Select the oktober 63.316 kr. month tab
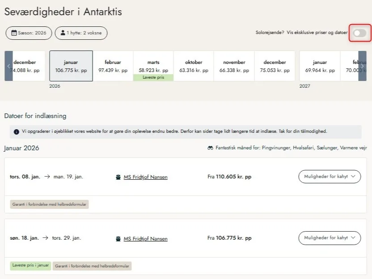The width and height of the screenshot is (372, 279). click(194, 66)
